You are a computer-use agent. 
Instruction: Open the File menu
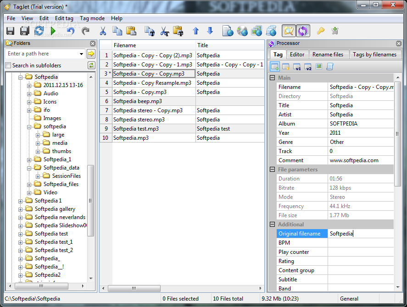point(11,18)
